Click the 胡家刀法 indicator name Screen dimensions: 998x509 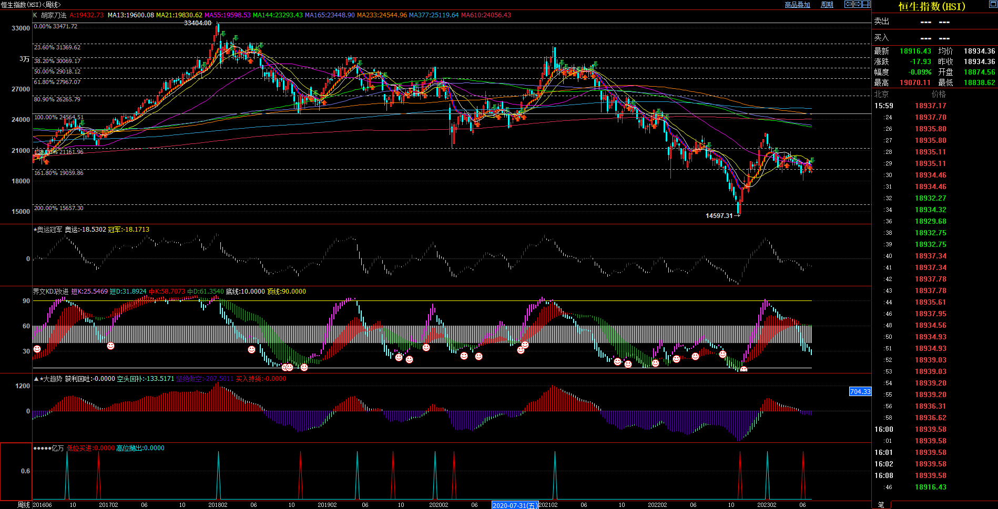pos(54,15)
